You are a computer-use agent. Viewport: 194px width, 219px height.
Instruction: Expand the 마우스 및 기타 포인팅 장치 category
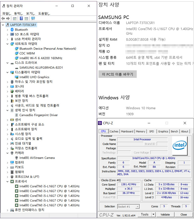click(7, 82)
